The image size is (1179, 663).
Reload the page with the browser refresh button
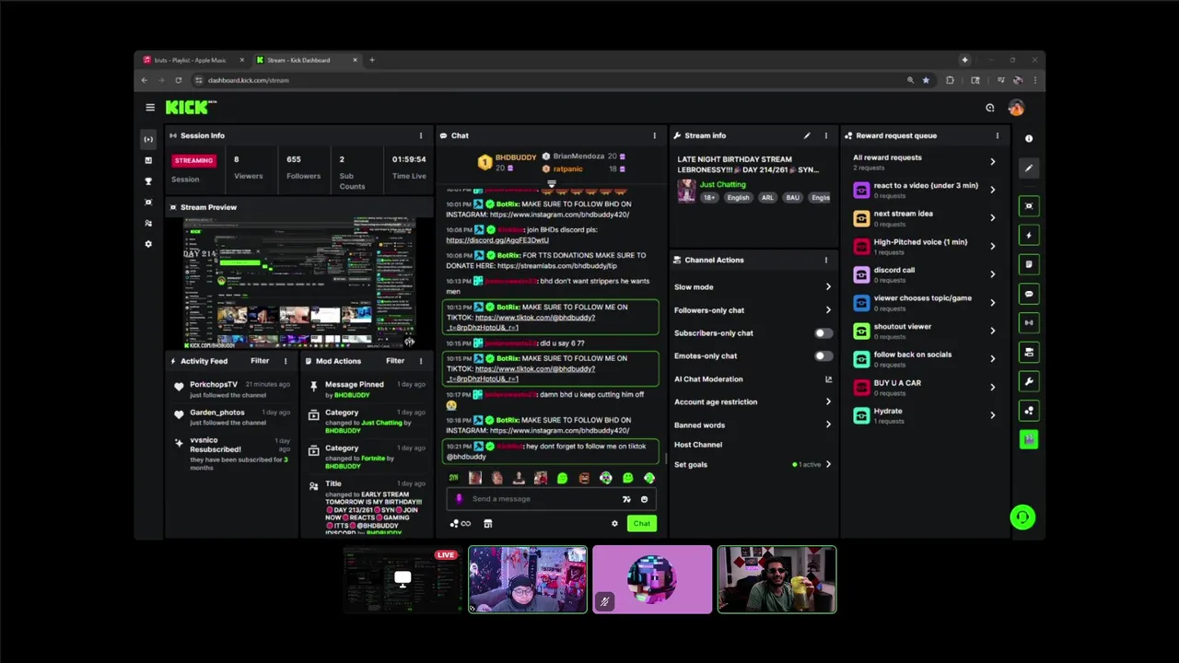[x=179, y=80]
